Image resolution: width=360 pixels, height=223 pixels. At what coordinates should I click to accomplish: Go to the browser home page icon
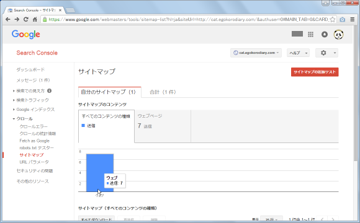point(35,19)
